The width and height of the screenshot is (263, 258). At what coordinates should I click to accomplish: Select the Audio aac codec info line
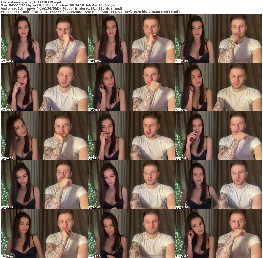click(61, 8)
